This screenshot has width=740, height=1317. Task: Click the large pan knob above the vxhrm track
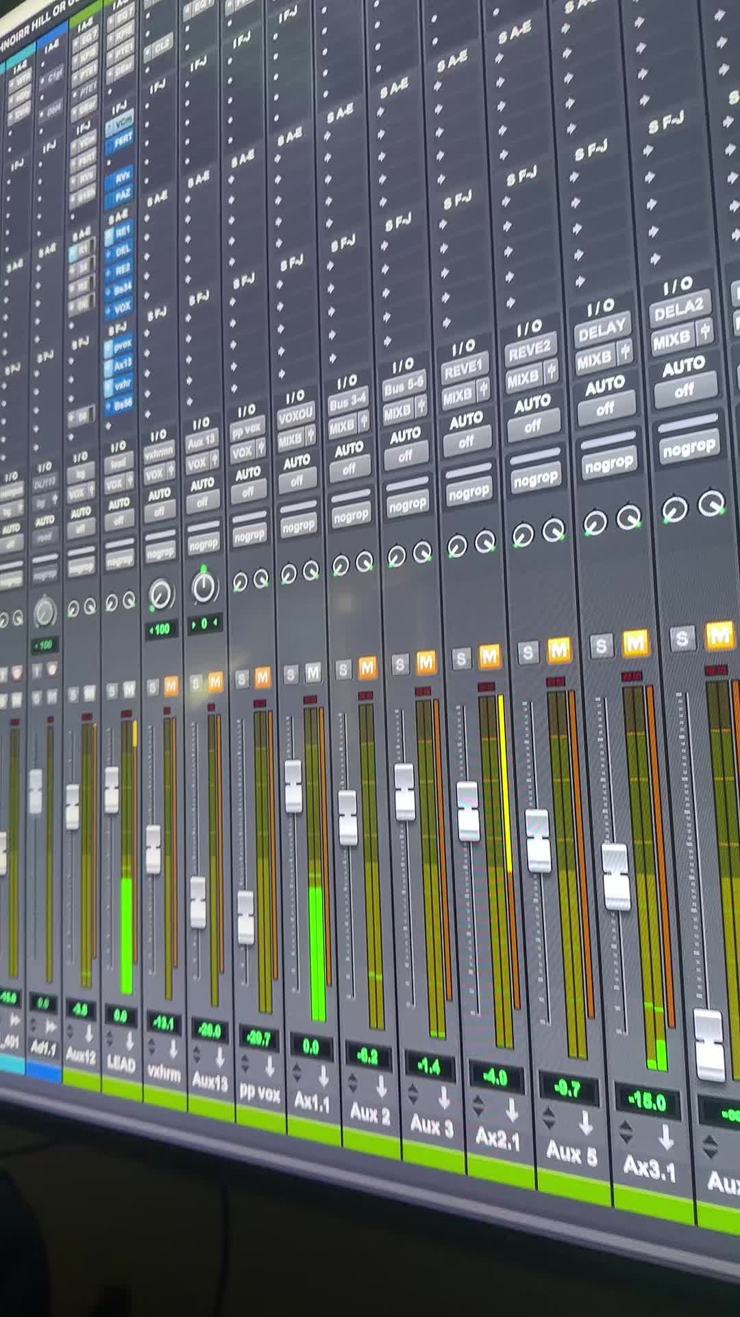160,594
